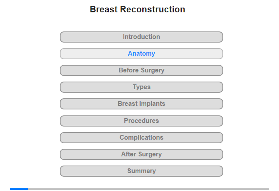Open the Introduction section
Screen dimensions: 279x191
[141, 37]
